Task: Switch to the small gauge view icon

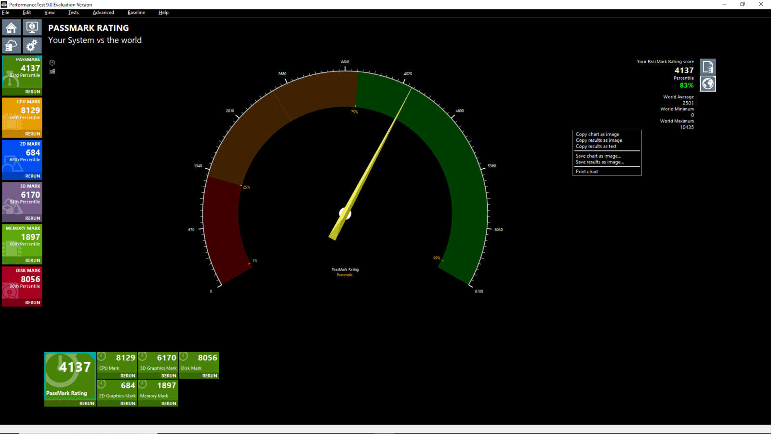Action: pos(52,63)
